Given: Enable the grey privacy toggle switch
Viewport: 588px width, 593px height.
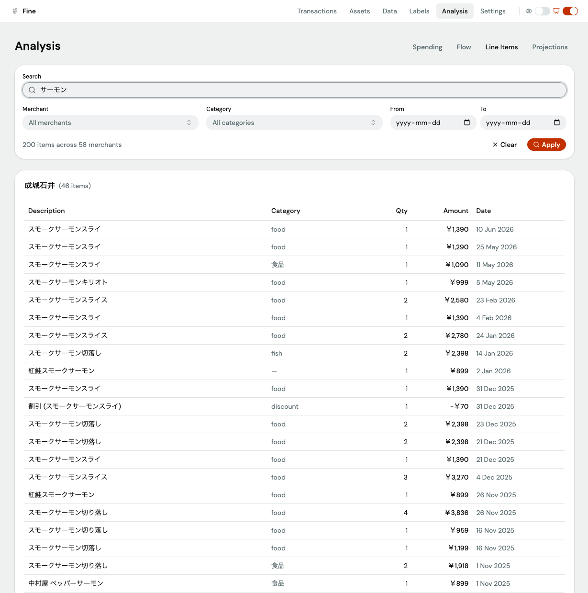Looking at the screenshot, I should tap(542, 11).
